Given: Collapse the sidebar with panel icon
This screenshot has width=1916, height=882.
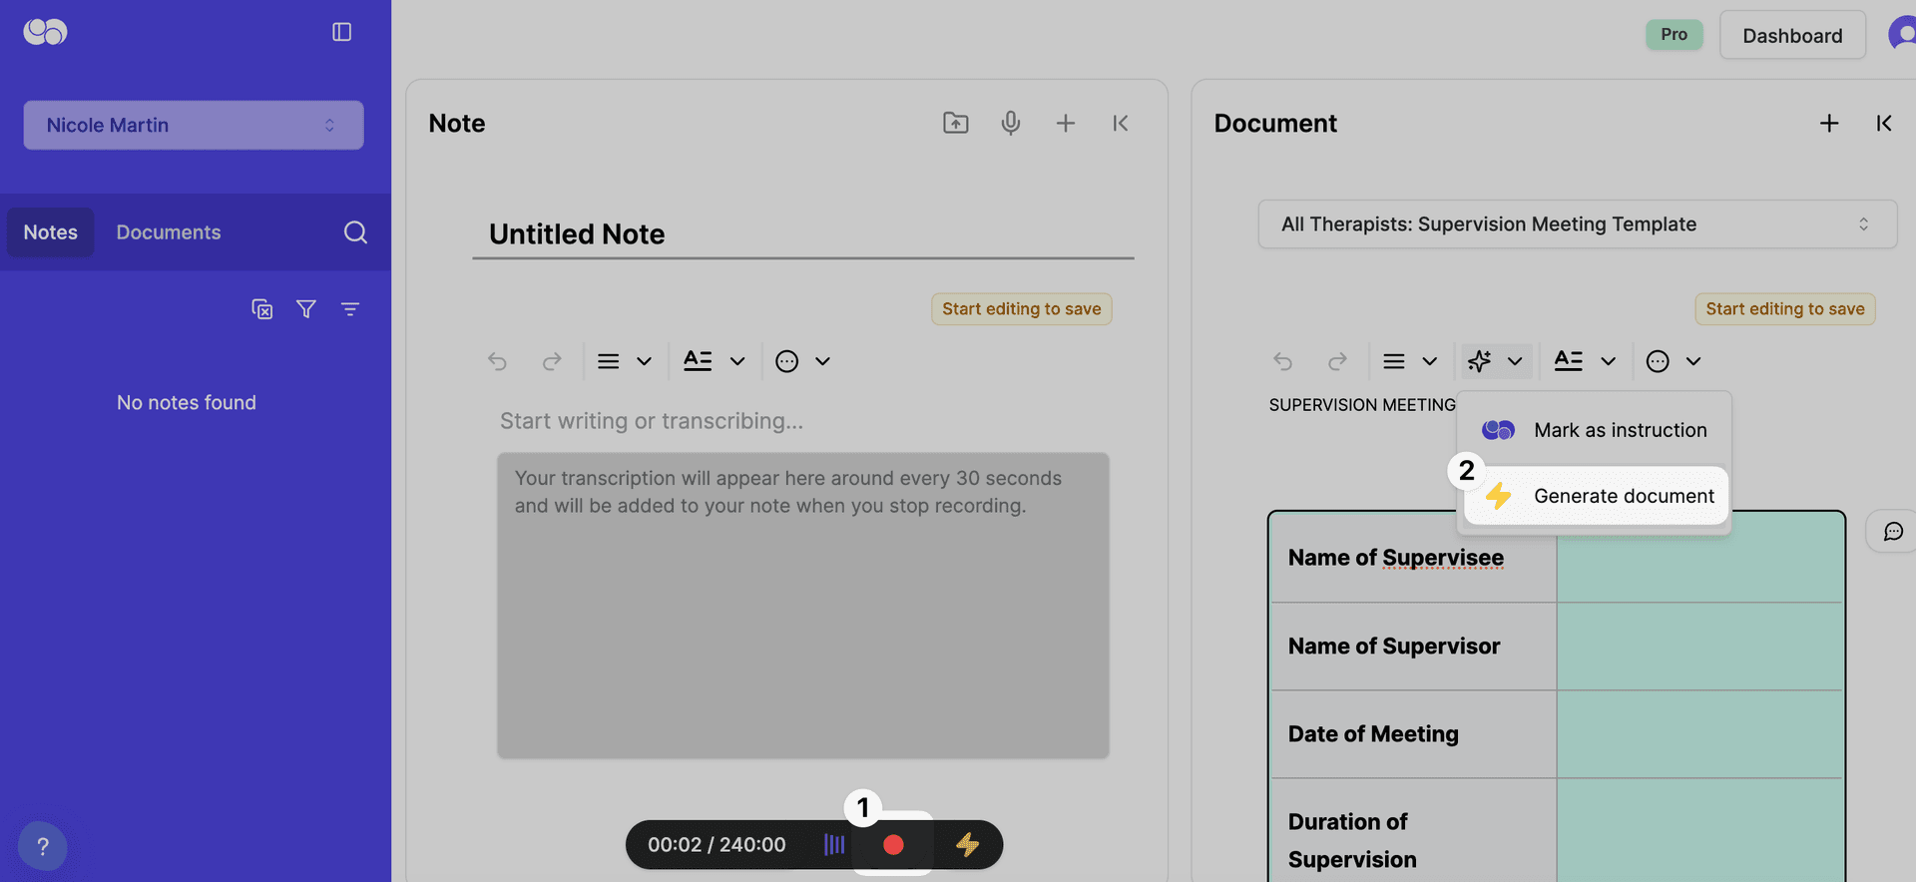Looking at the screenshot, I should click(x=341, y=32).
